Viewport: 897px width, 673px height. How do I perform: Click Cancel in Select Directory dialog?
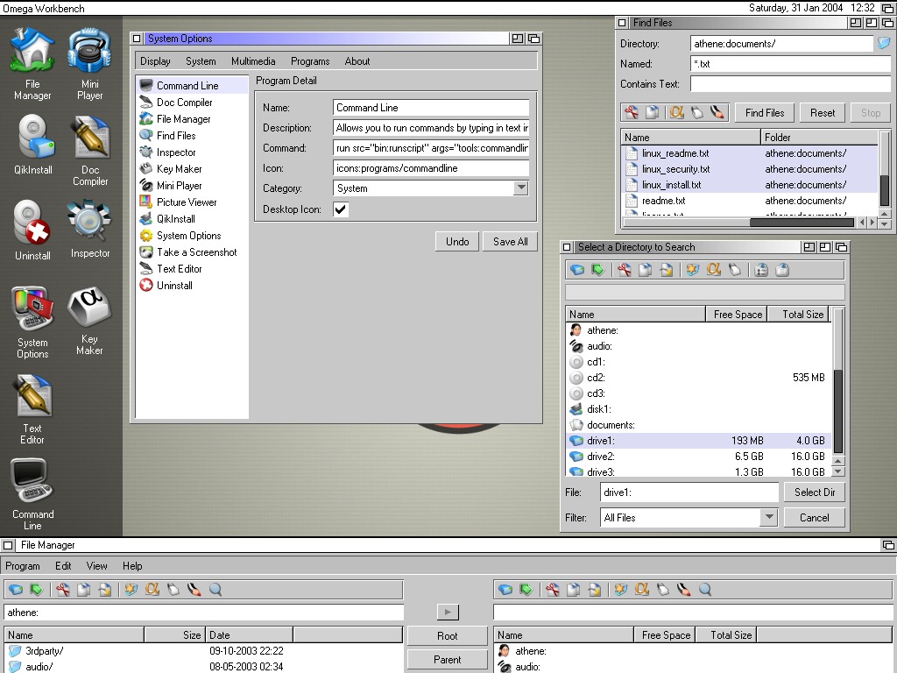click(x=814, y=517)
